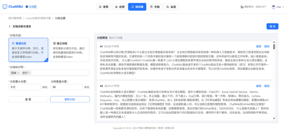Image resolution: width=287 pixels, height=133 pixels.
Task: Click the scrollbar down arrow in preview
Action: click(274, 118)
